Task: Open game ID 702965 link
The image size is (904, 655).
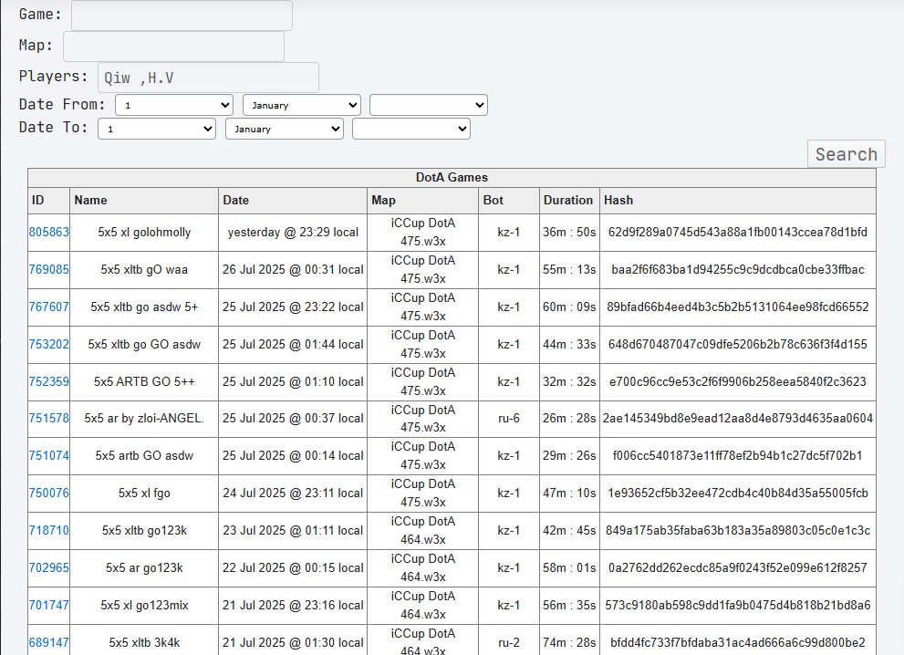Action: pyautogui.click(x=49, y=568)
